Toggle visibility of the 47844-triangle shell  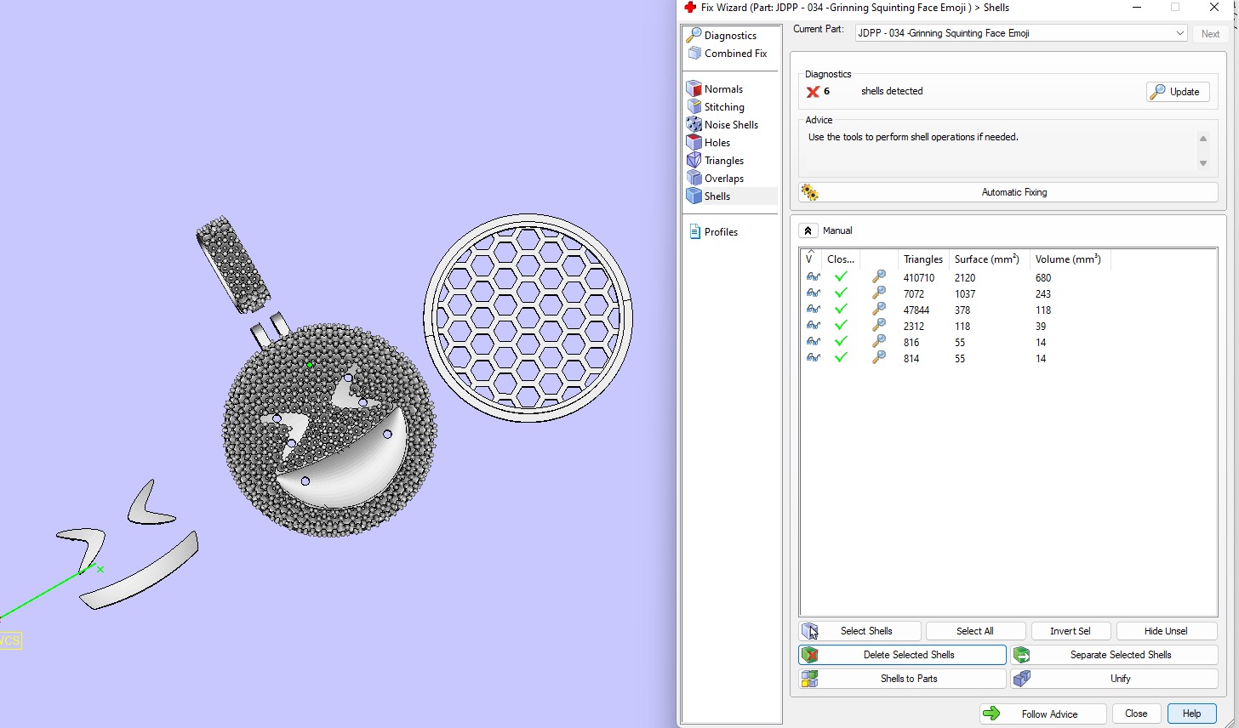[x=813, y=310]
